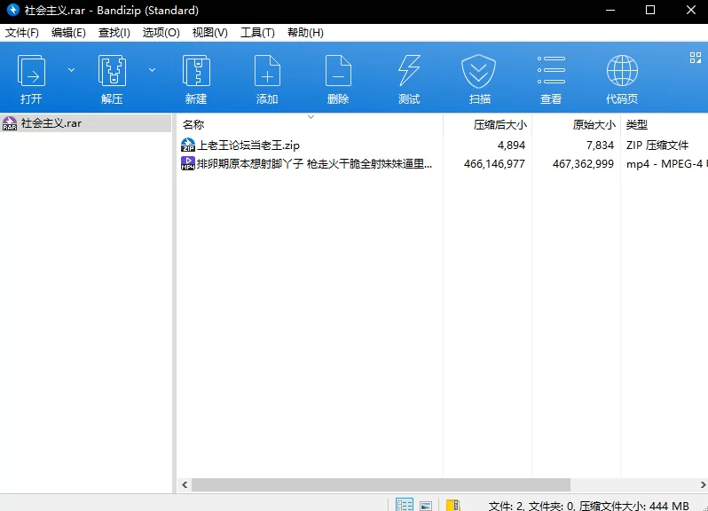708x511 pixels.
Task: Click the 查看 (View) toolbar icon
Action: (551, 78)
